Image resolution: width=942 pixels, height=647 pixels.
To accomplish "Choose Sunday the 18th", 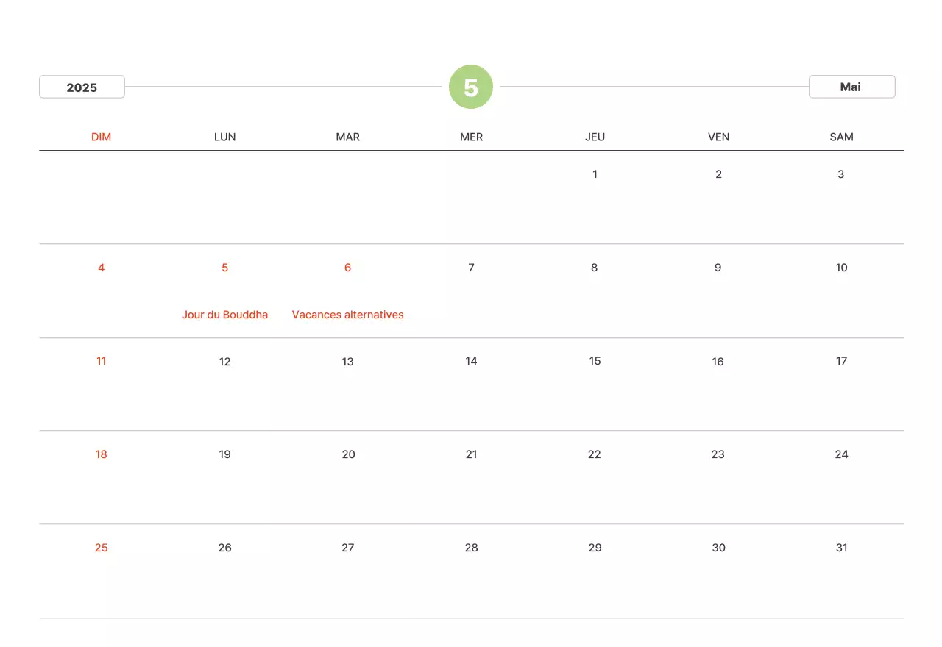I will click(x=101, y=454).
